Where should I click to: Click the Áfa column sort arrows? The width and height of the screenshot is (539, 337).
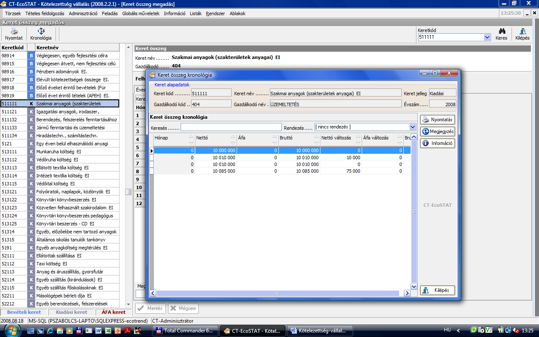point(275,140)
